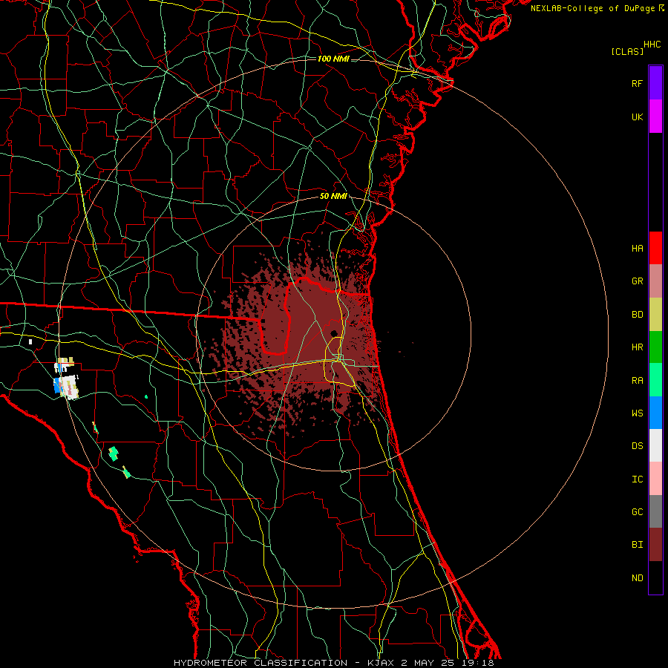Click the RA legend label
Screen dimensions: 668x668
pyautogui.click(x=637, y=381)
